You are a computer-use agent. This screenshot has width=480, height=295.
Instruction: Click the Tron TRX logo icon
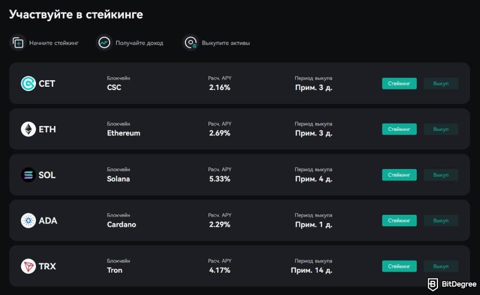pyautogui.click(x=28, y=266)
